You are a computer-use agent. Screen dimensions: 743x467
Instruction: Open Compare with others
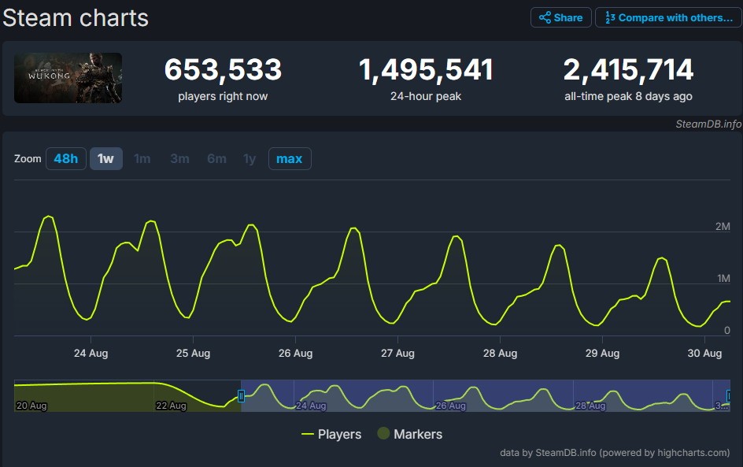668,17
